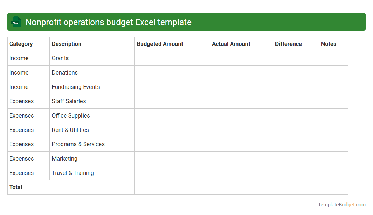
Task: Click the template title text
Action: click(109, 22)
